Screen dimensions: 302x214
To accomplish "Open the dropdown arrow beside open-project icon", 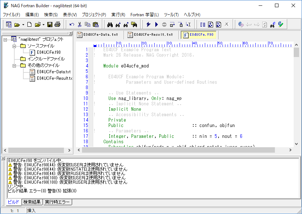I will tap(23, 25).
